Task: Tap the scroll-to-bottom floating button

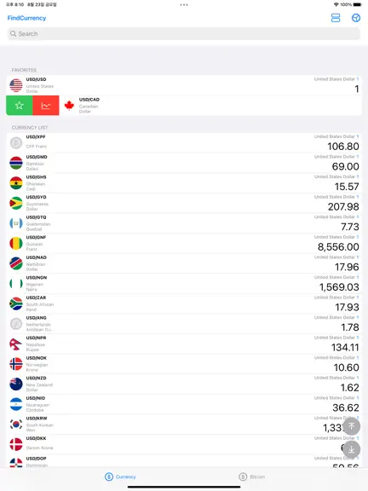Action: pyautogui.click(x=351, y=449)
